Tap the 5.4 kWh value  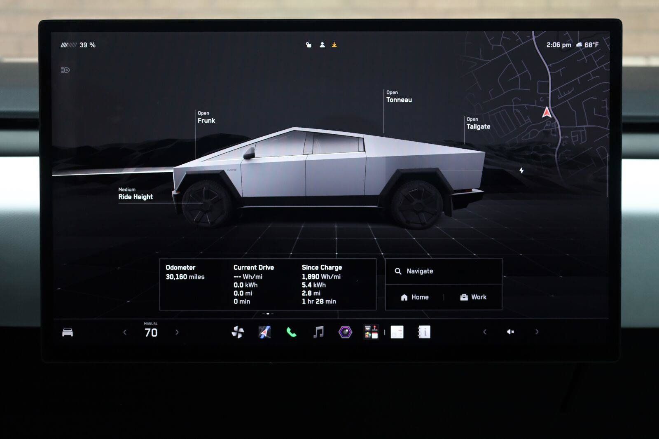click(x=314, y=285)
